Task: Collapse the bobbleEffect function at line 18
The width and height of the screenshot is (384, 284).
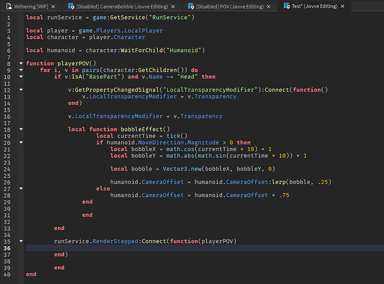Action: pyautogui.click(x=21, y=130)
